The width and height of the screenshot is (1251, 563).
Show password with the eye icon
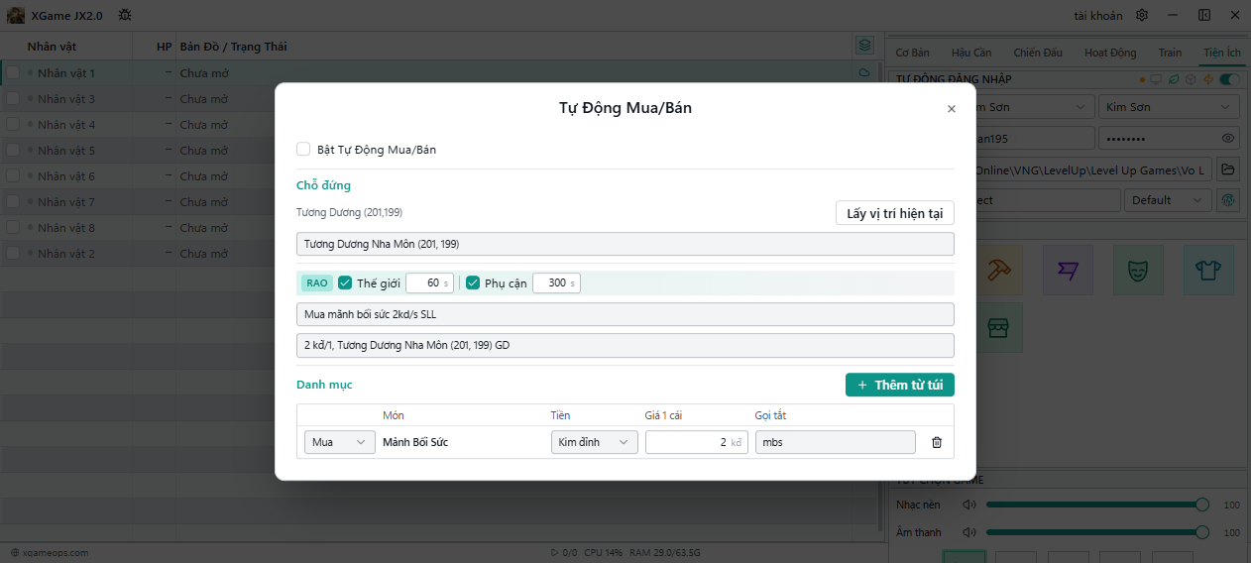[x=1228, y=139]
